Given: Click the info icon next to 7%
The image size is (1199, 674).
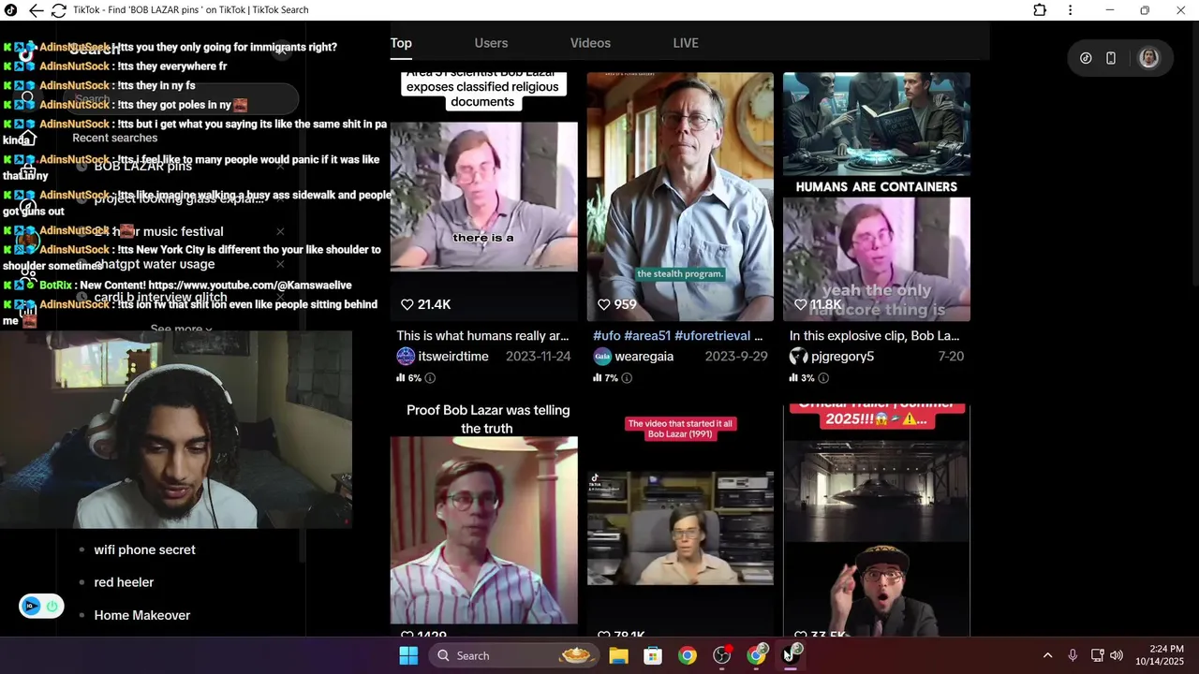Looking at the screenshot, I should coord(627,378).
